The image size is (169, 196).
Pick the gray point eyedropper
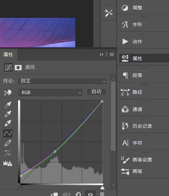click(8, 114)
